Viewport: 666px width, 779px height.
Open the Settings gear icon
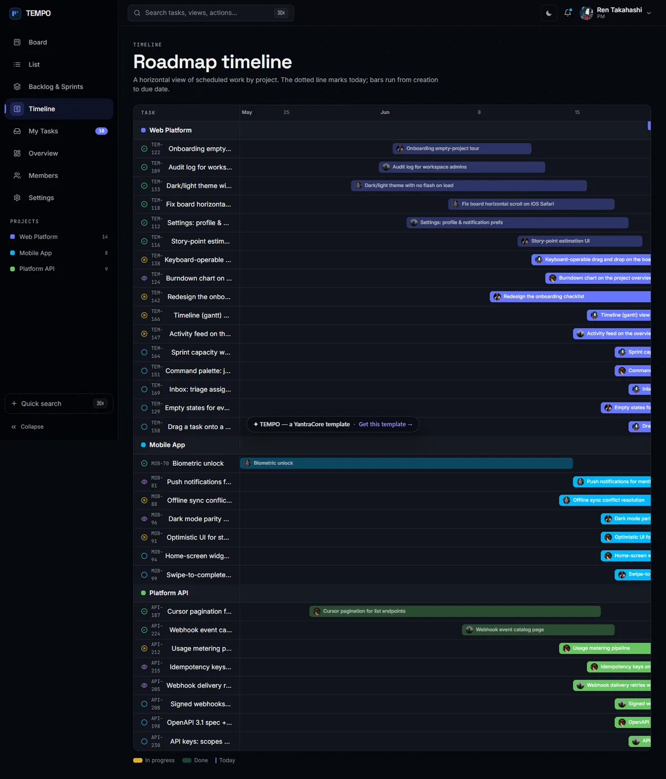[17, 198]
